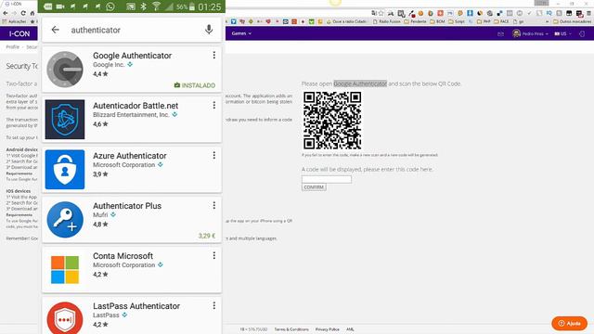The image size is (594, 334).
Task: Open the PHP bookmarks folder
Action: tap(484, 21)
